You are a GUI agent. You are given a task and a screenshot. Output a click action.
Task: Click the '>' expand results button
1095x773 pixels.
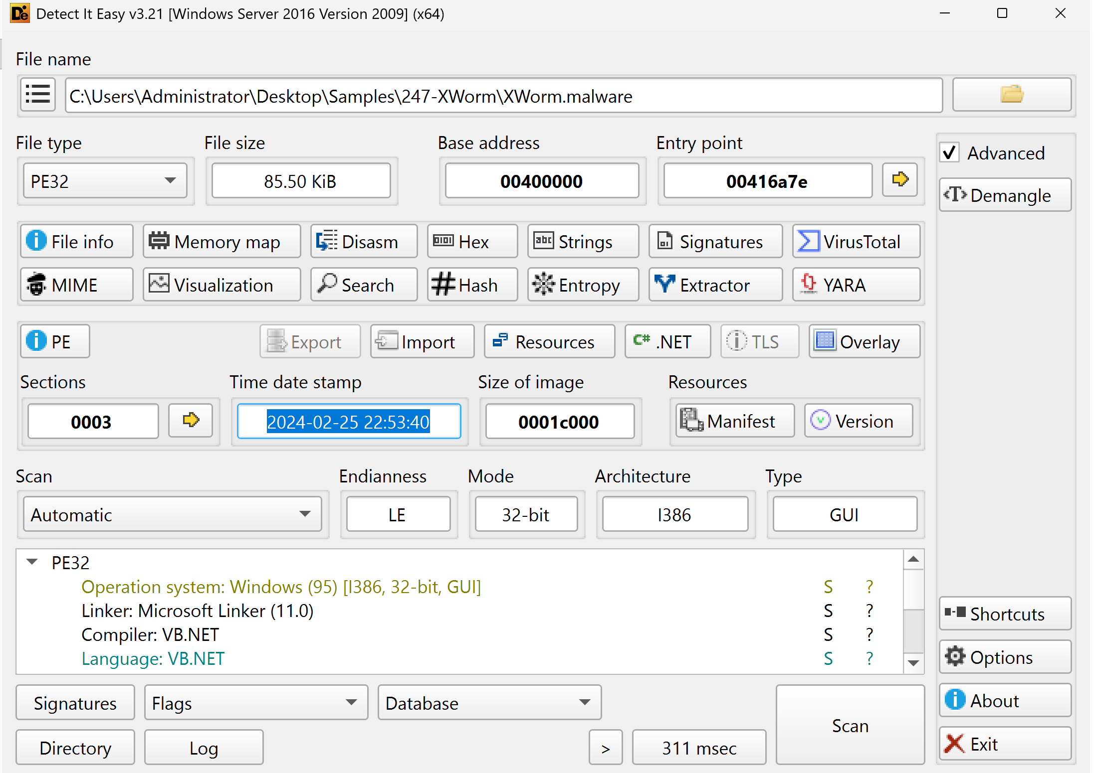(606, 748)
